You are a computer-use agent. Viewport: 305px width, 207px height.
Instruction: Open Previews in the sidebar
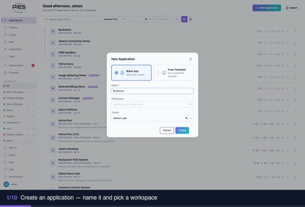tap(19, 73)
